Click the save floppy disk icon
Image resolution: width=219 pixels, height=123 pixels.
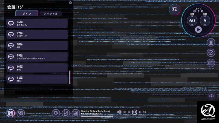coord(11,113)
